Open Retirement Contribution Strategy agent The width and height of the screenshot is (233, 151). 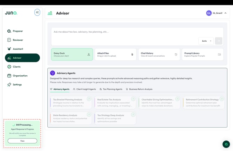pyautogui.click(x=204, y=103)
